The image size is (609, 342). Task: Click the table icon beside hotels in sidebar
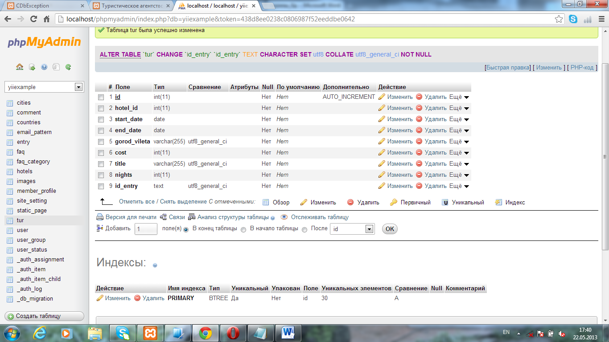(10, 171)
